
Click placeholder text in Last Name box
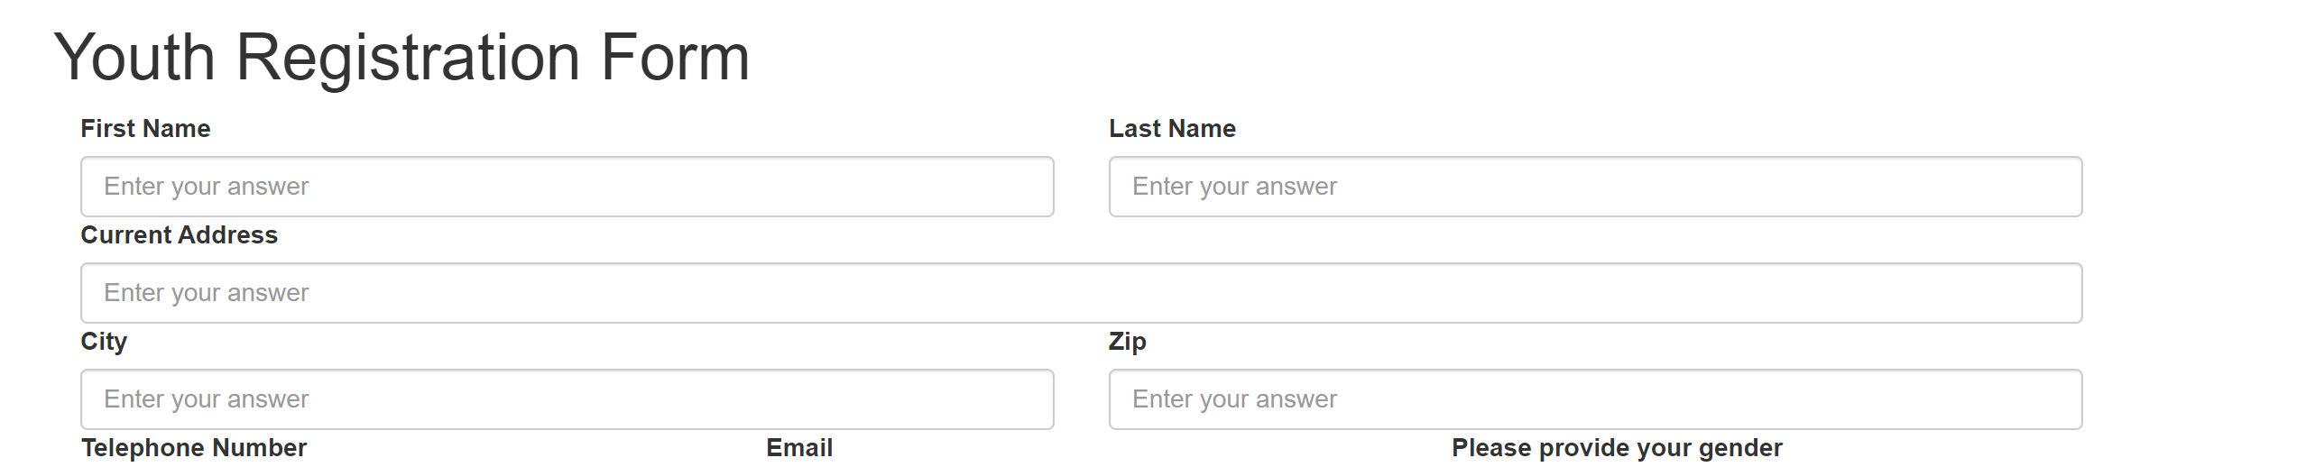pos(1234,187)
